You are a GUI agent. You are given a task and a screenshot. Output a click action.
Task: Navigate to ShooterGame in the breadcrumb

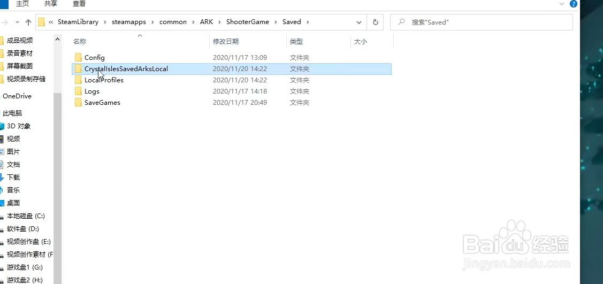(x=248, y=22)
